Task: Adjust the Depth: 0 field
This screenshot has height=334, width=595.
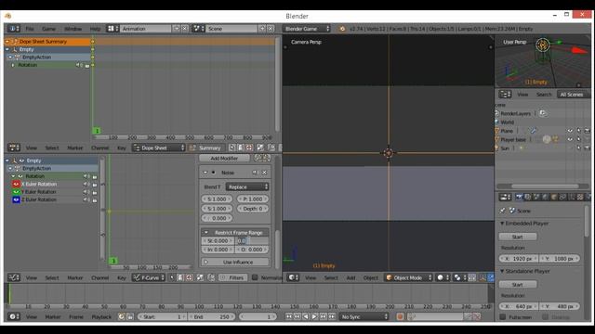Action: (x=253, y=209)
